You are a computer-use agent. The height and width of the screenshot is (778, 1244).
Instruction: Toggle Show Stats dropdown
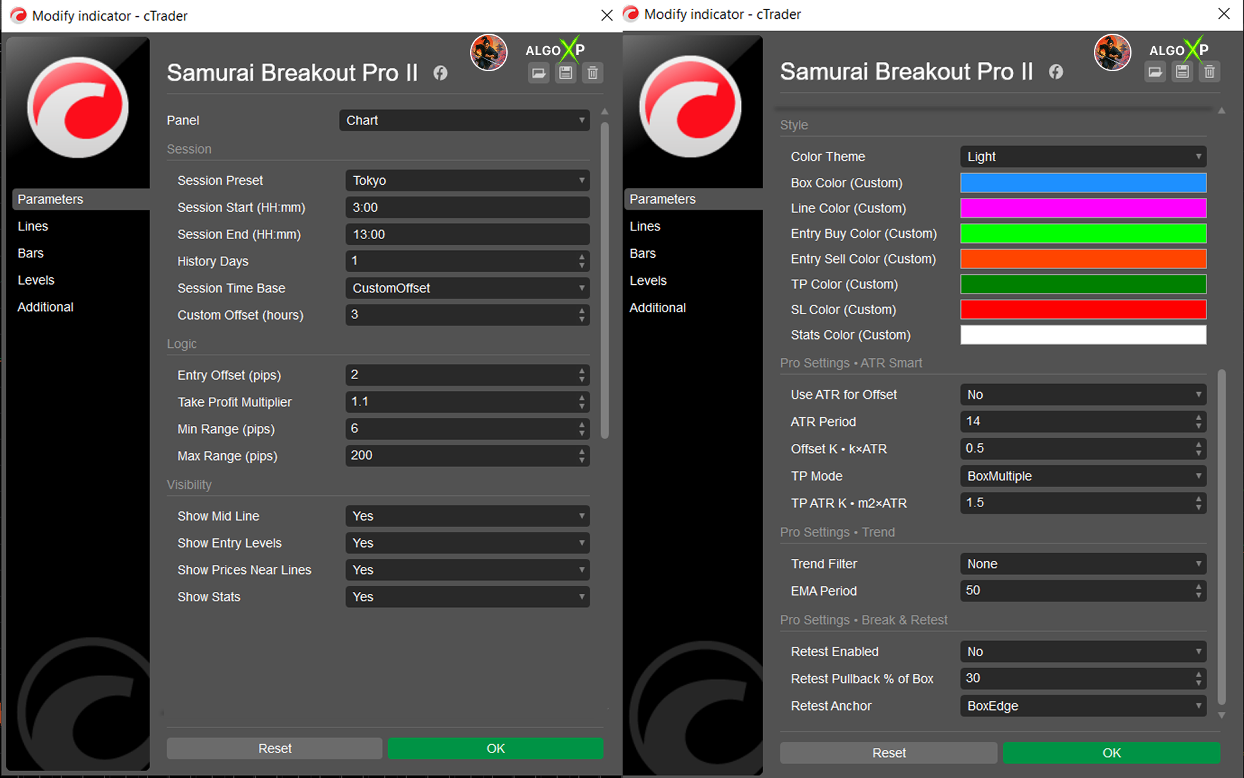[468, 597]
